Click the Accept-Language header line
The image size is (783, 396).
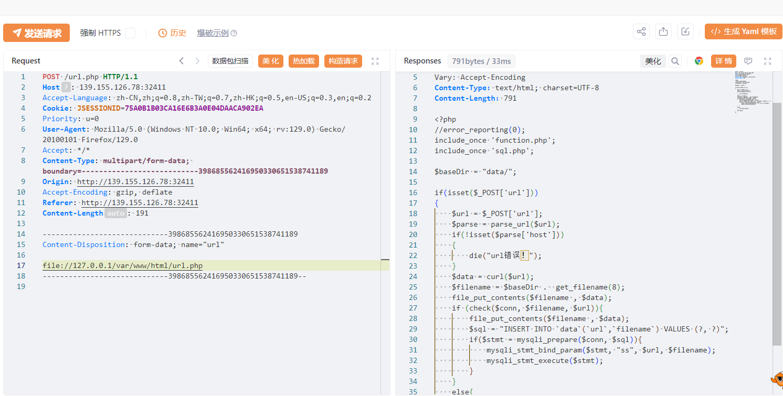pos(207,98)
